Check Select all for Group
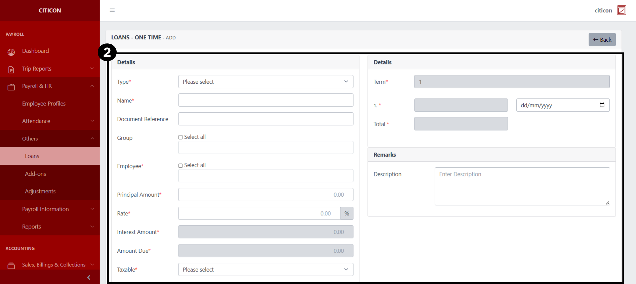This screenshot has width=636, height=284. coord(181,137)
